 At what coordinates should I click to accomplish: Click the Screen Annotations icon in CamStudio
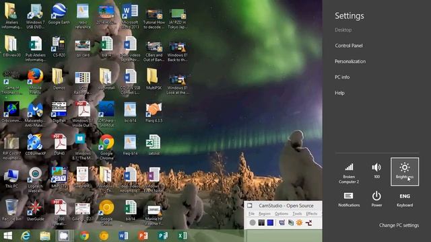(x=290, y=223)
